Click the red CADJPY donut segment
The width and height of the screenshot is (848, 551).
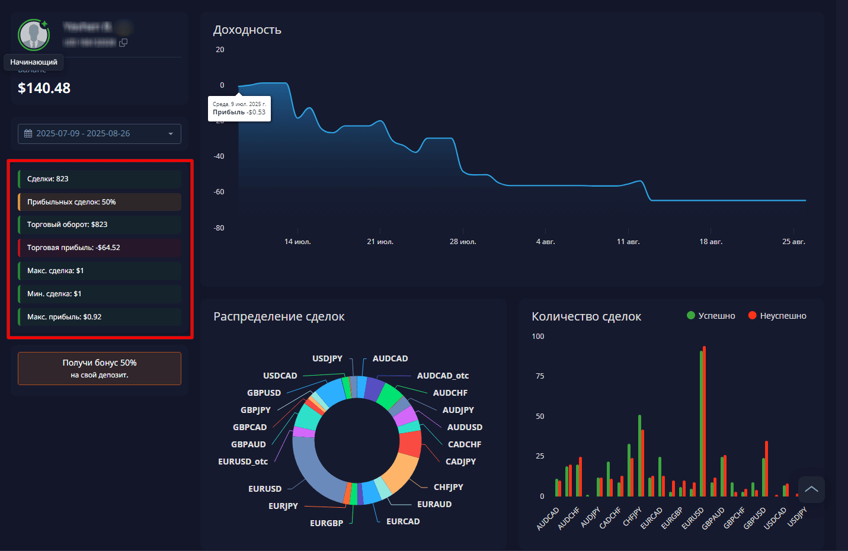(x=411, y=444)
